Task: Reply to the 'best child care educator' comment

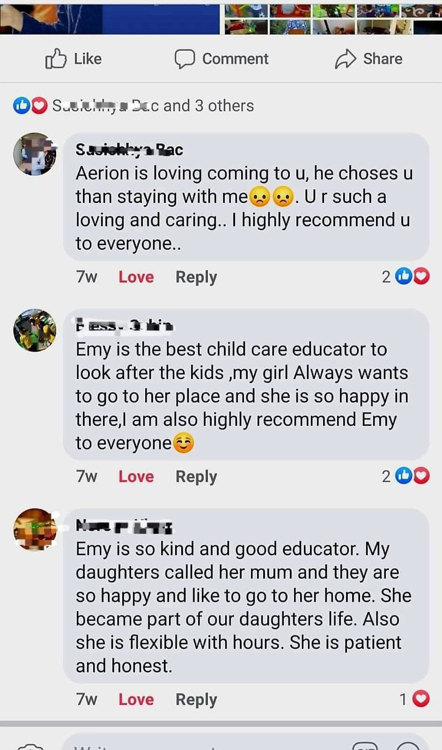Action: point(196,477)
